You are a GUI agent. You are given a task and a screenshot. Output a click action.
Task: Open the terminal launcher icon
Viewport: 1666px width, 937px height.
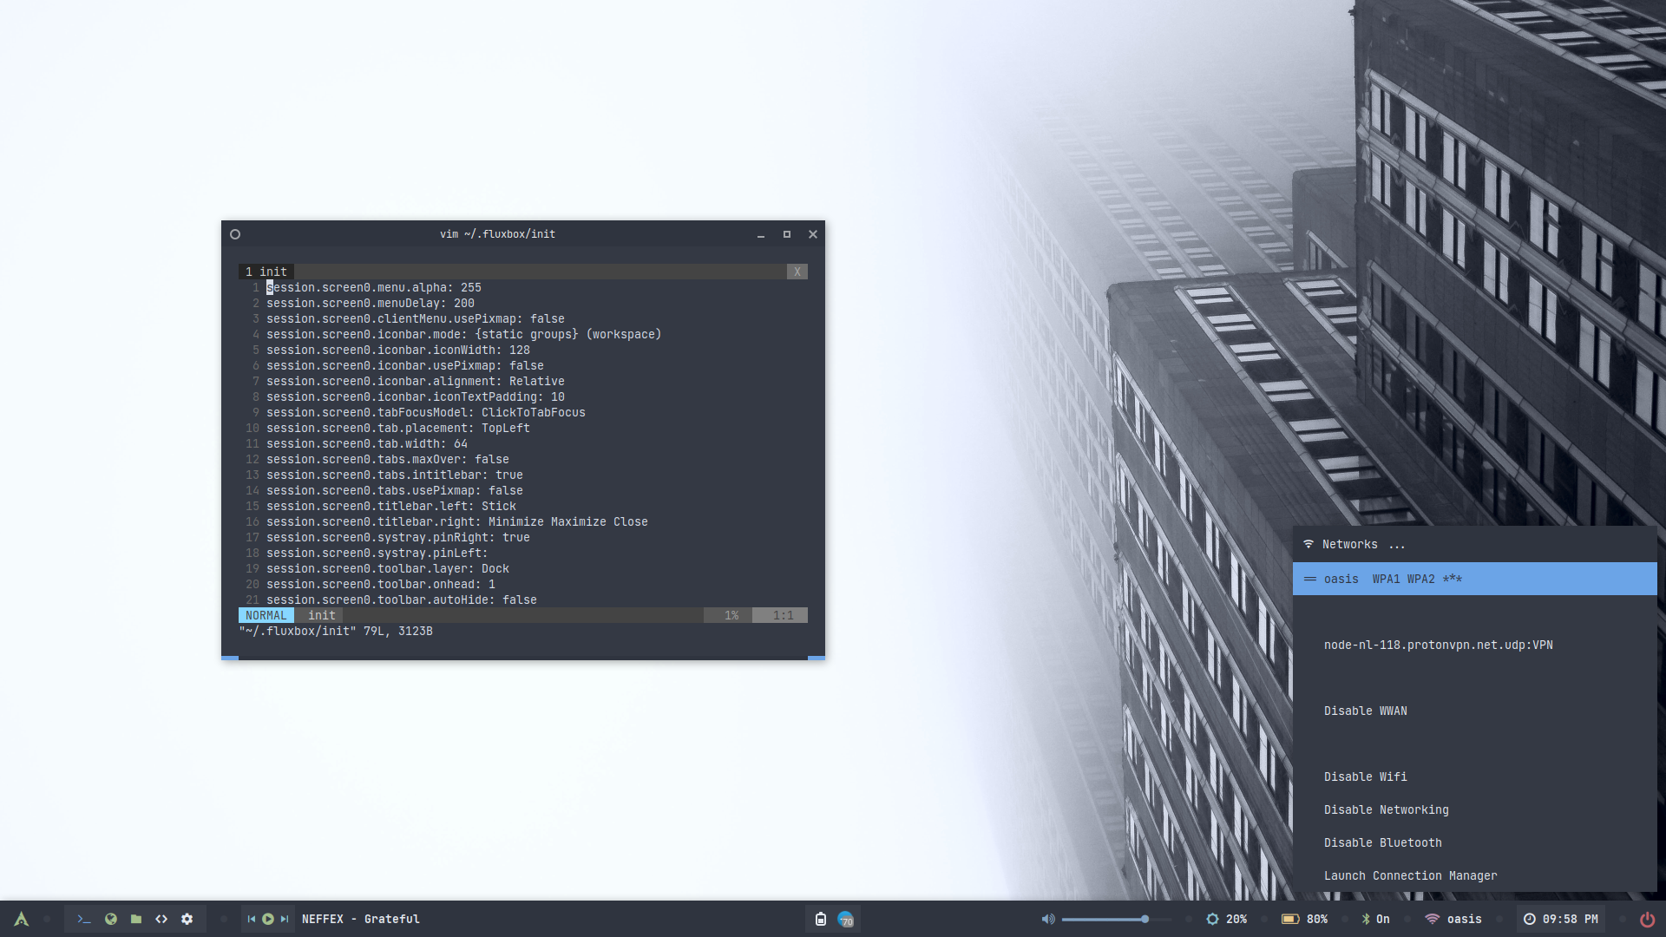tap(84, 919)
